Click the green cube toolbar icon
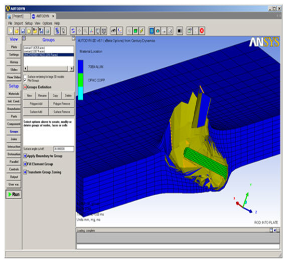 pyautogui.click(x=136, y=31)
